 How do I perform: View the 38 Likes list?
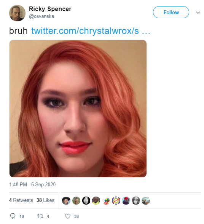tap(45, 200)
